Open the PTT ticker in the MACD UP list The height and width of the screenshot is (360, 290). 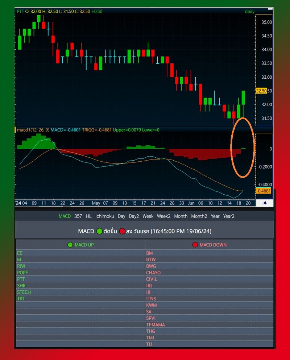20,279
